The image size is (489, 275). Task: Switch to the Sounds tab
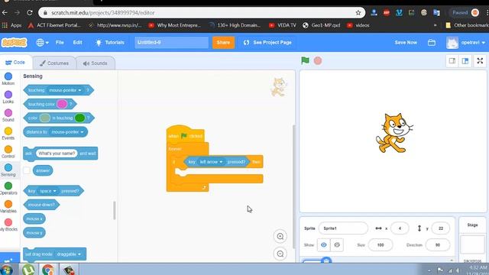click(96, 63)
